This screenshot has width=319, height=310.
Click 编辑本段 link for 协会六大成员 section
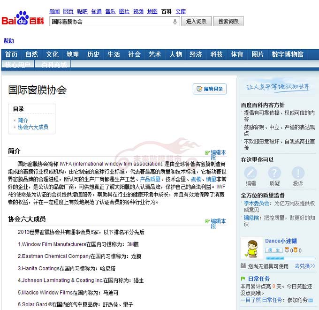[x=218, y=224]
